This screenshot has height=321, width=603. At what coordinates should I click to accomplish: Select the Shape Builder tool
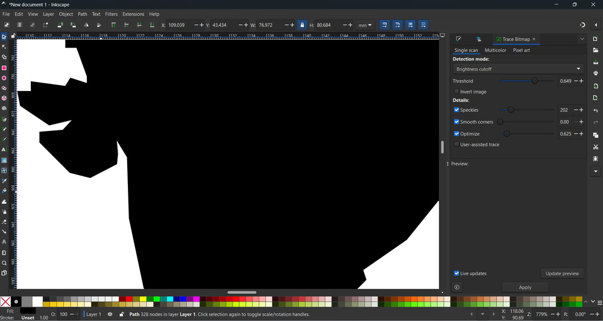click(x=4, y=57)
